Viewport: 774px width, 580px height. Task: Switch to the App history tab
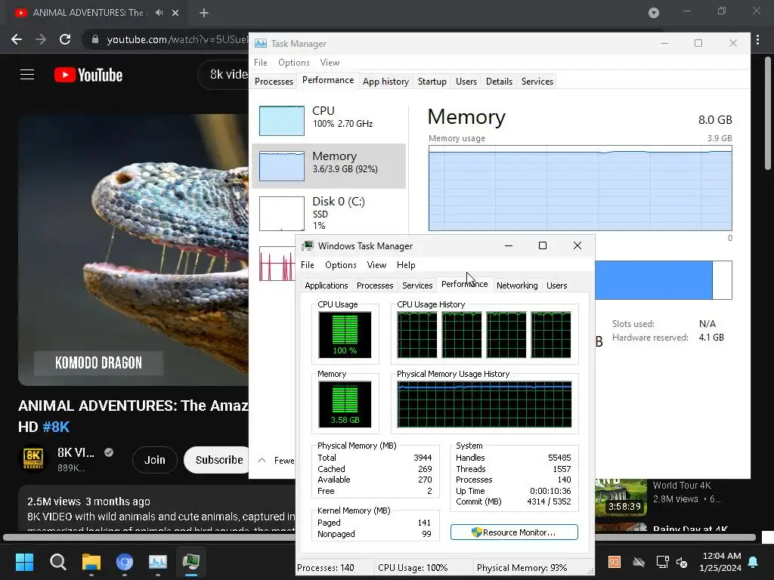click(x=385, y=82)
